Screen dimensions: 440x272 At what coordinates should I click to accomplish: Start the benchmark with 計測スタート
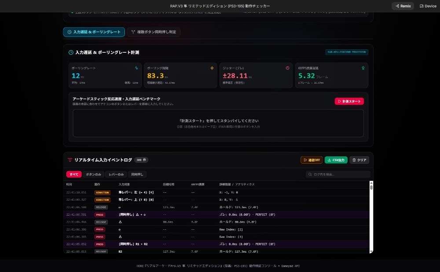tap(349, 101)
